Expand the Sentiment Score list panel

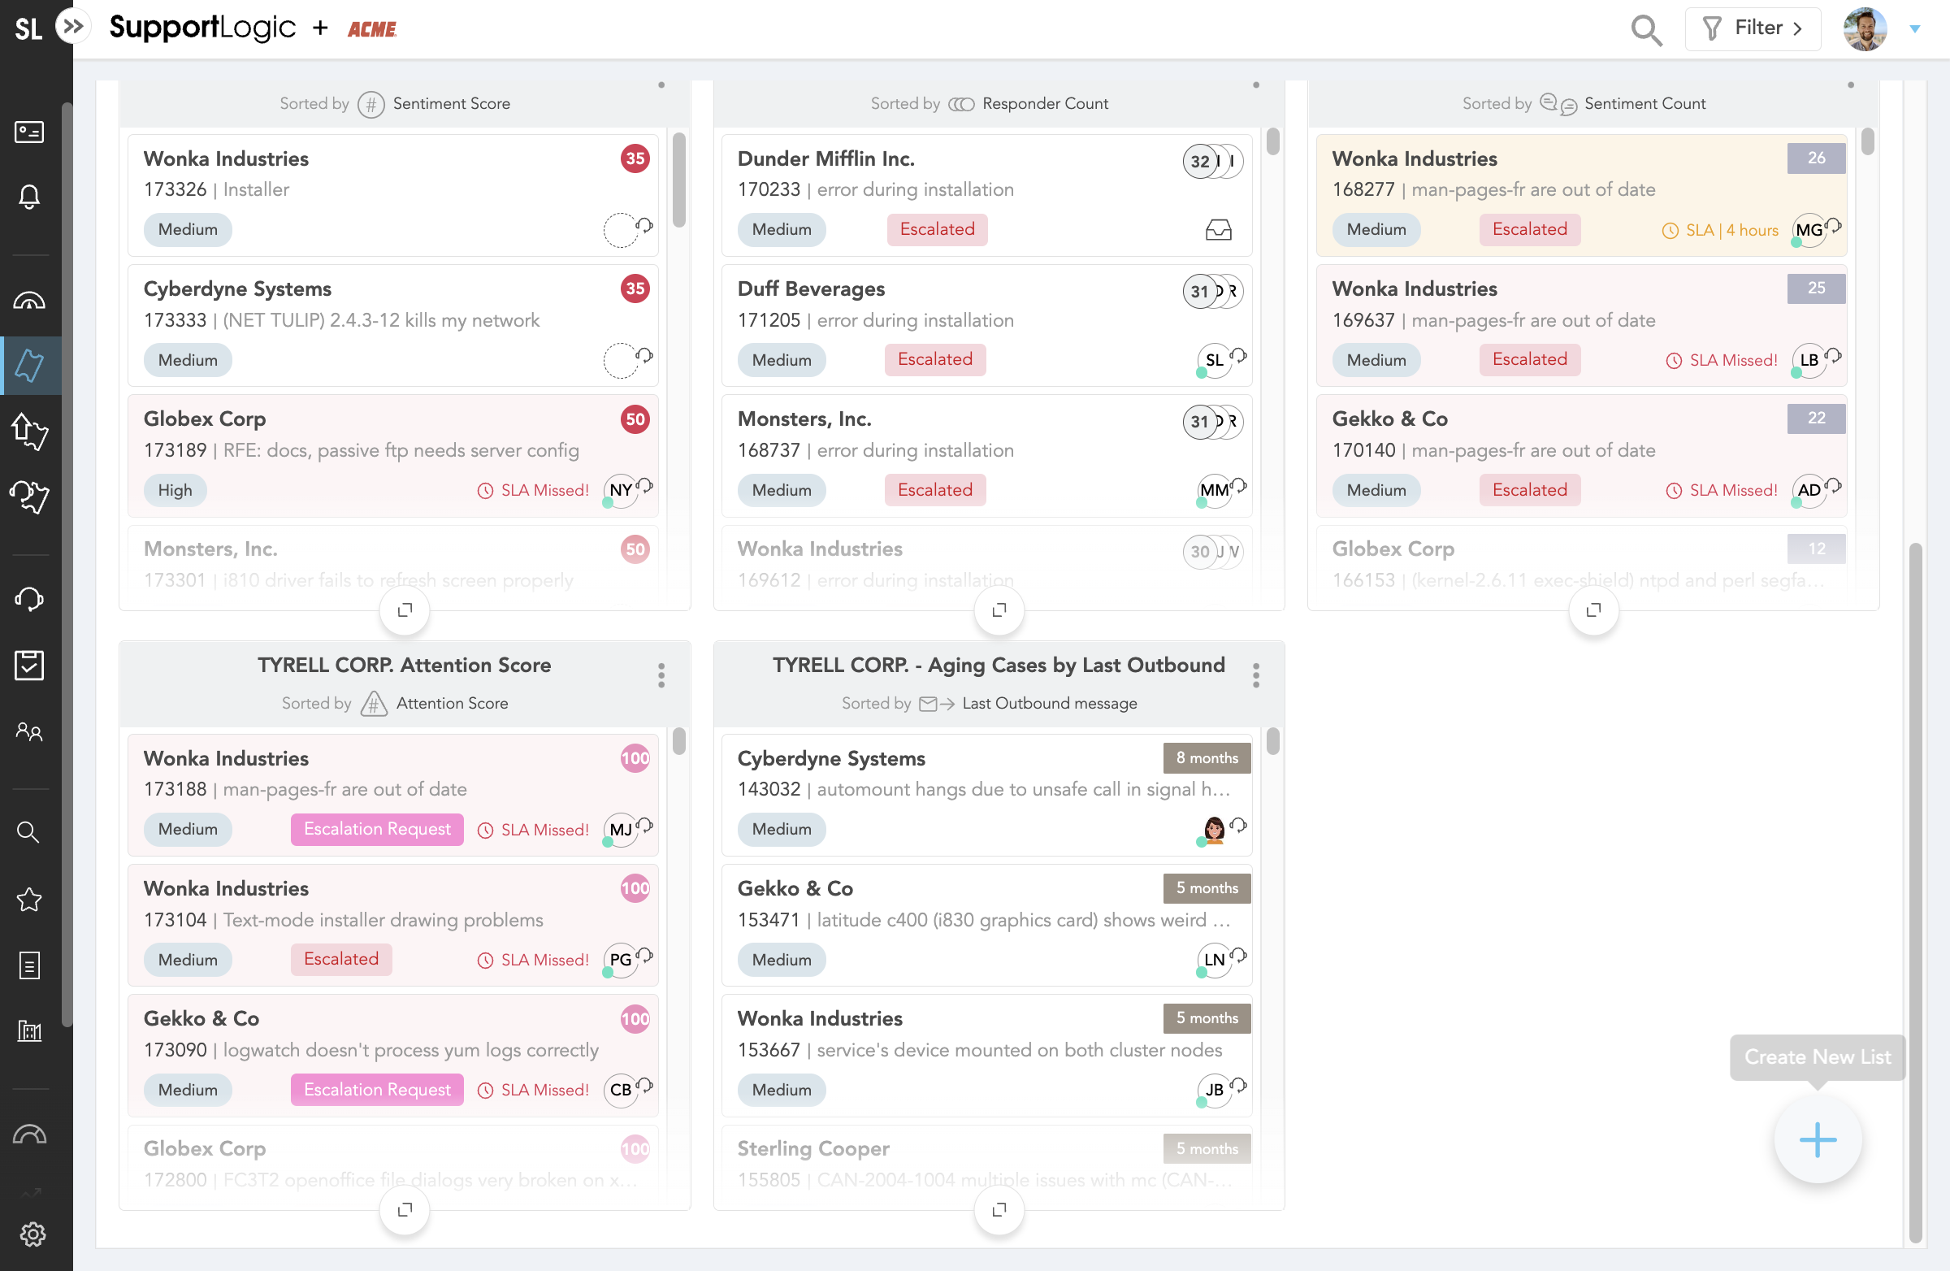[x=405, y=609]
